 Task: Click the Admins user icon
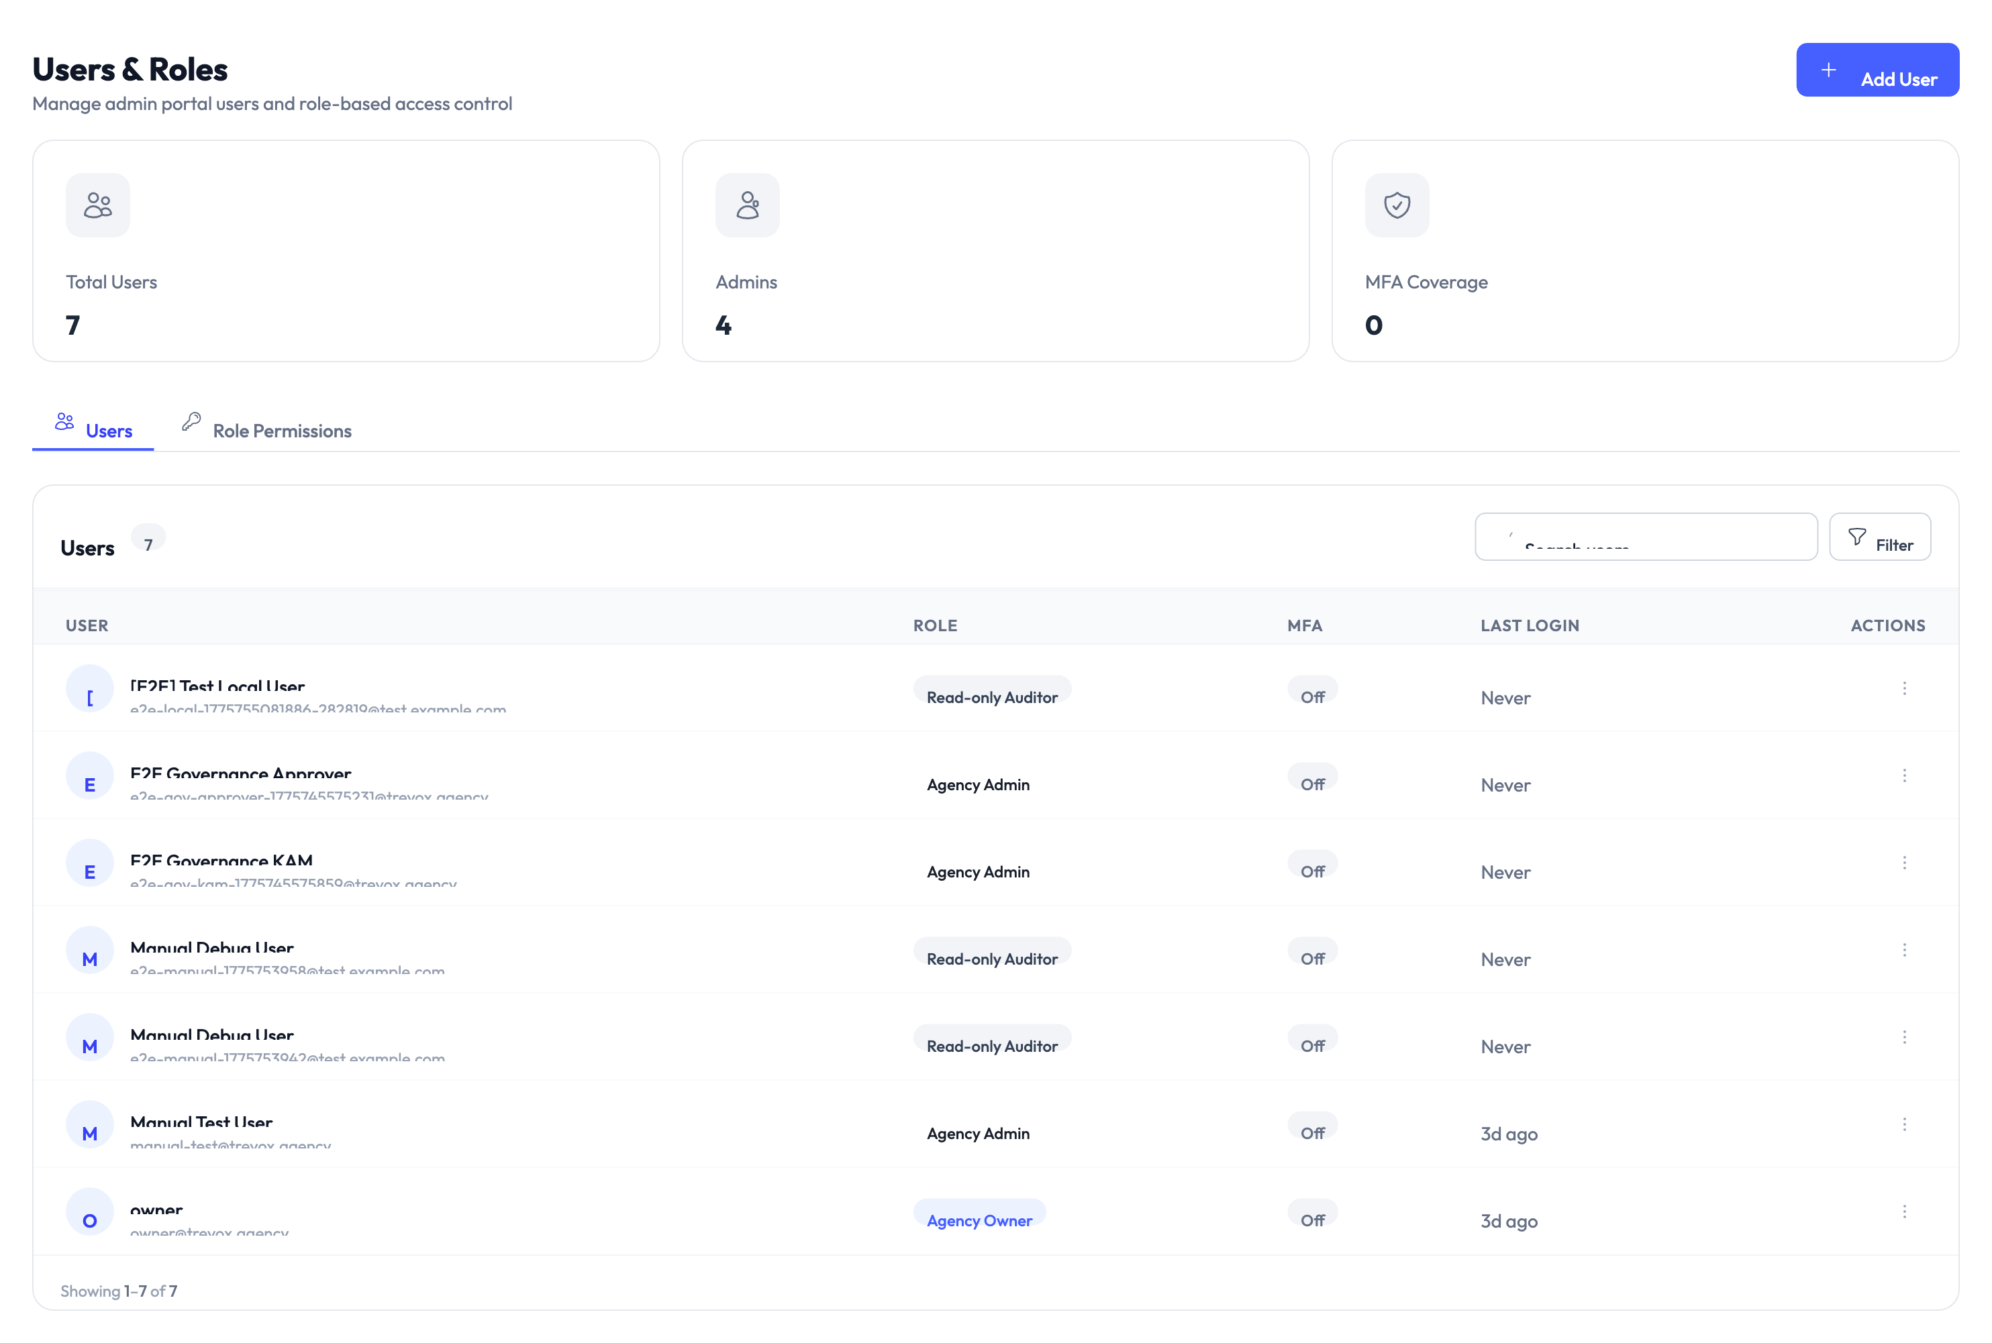(x=747, y=204)
